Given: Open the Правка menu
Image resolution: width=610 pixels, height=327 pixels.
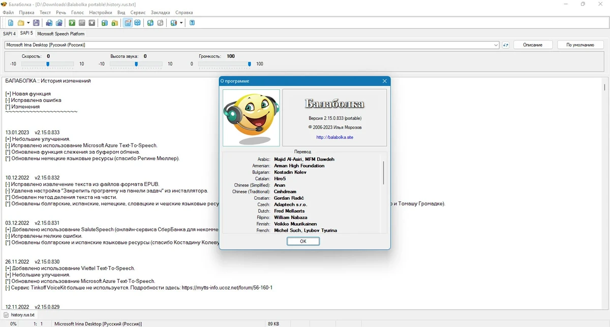Looking at the screenshot, I should [x=27, y=12].
